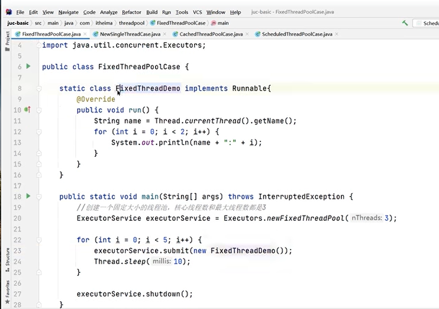Open the Help menu

tap(235, 12)
